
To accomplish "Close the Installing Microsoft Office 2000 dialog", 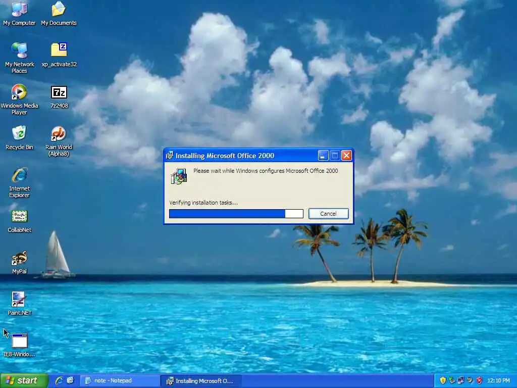I will click(x=346, y=156).
